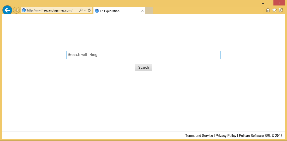
Task: Refresh the page with the reload icon
Action: (89, 10)
